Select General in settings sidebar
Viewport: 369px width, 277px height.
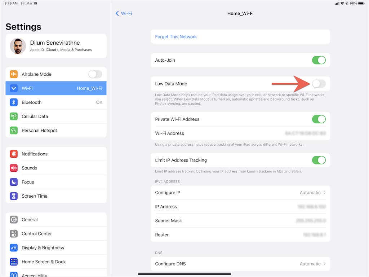point(56,220)
